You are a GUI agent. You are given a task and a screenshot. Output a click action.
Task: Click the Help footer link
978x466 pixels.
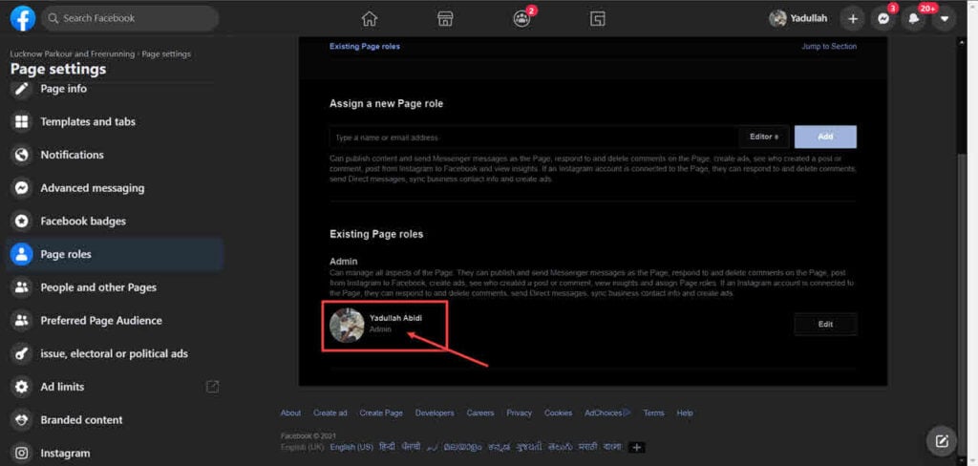(685, 413)
